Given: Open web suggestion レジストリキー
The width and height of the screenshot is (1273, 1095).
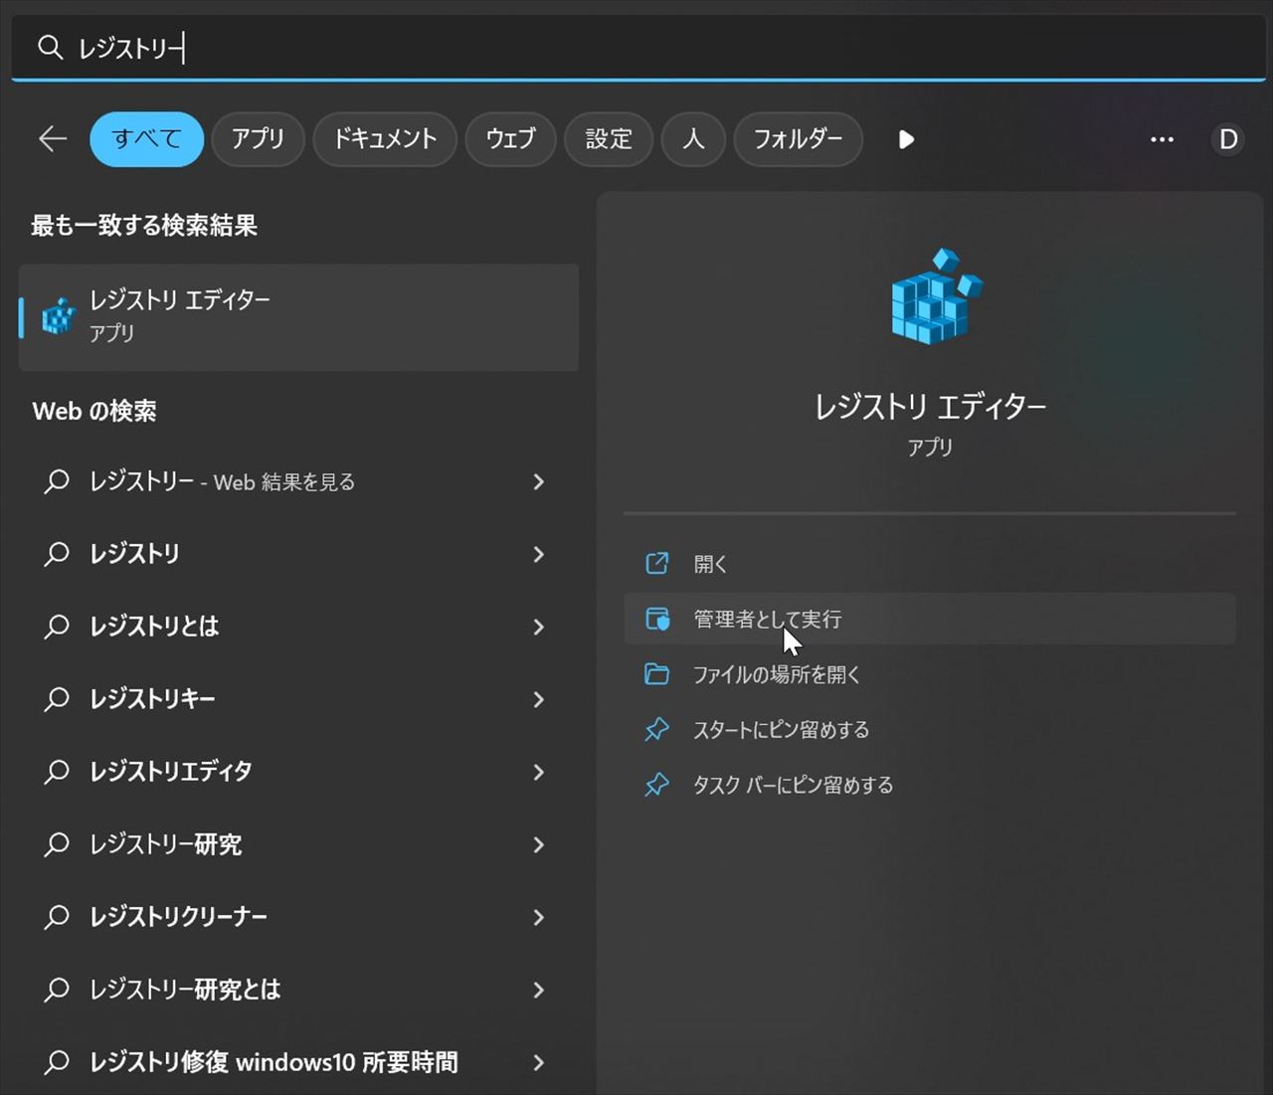Looking at the screenshot, I should tap(298, 699).
